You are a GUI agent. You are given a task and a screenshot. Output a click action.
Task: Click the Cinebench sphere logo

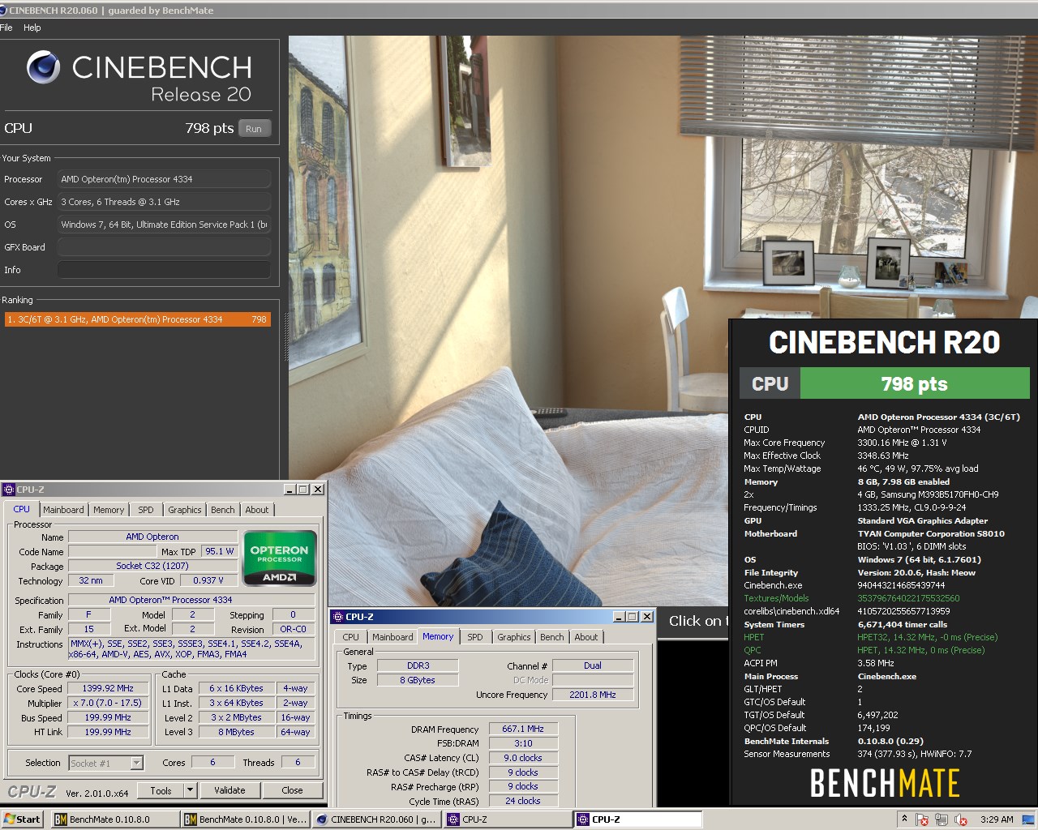(44, 67)
